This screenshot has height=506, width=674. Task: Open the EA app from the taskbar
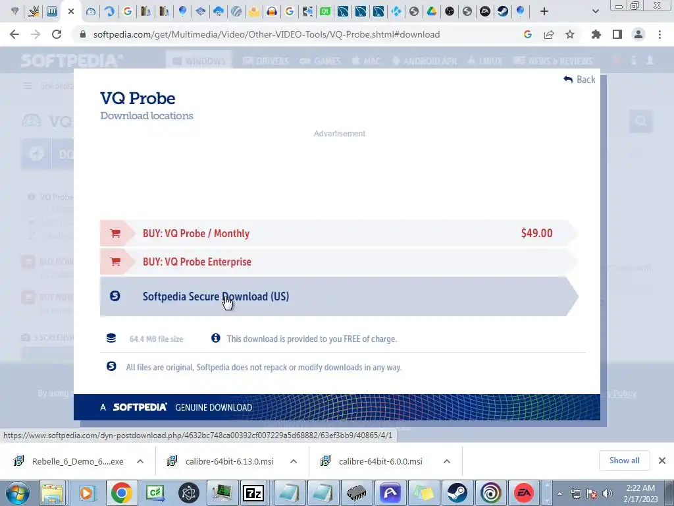click(524, 493)
